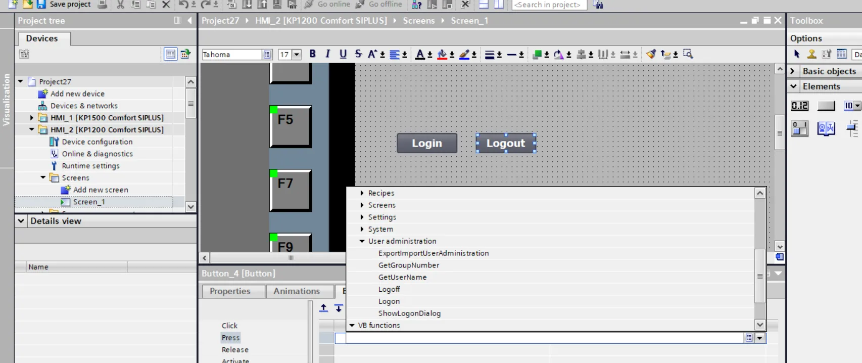The width and height of the screenshot is (862, 363).
Task: Open the Properties tab
Action: point(233,291)
